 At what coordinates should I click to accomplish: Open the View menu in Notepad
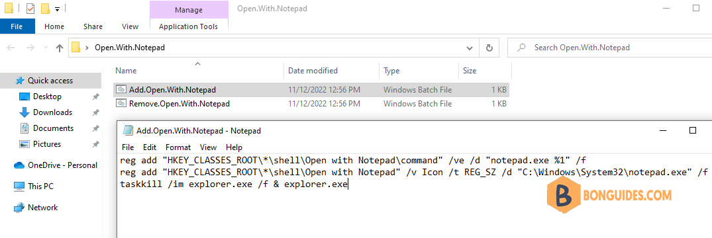[209, 147]
